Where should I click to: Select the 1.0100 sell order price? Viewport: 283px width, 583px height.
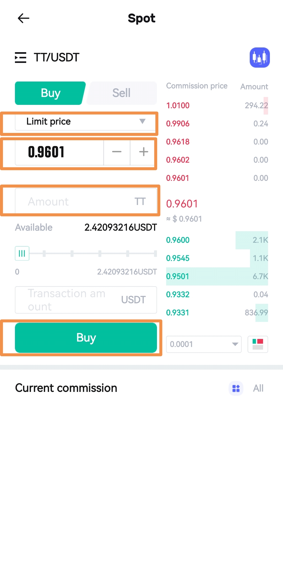click(178, 105)
